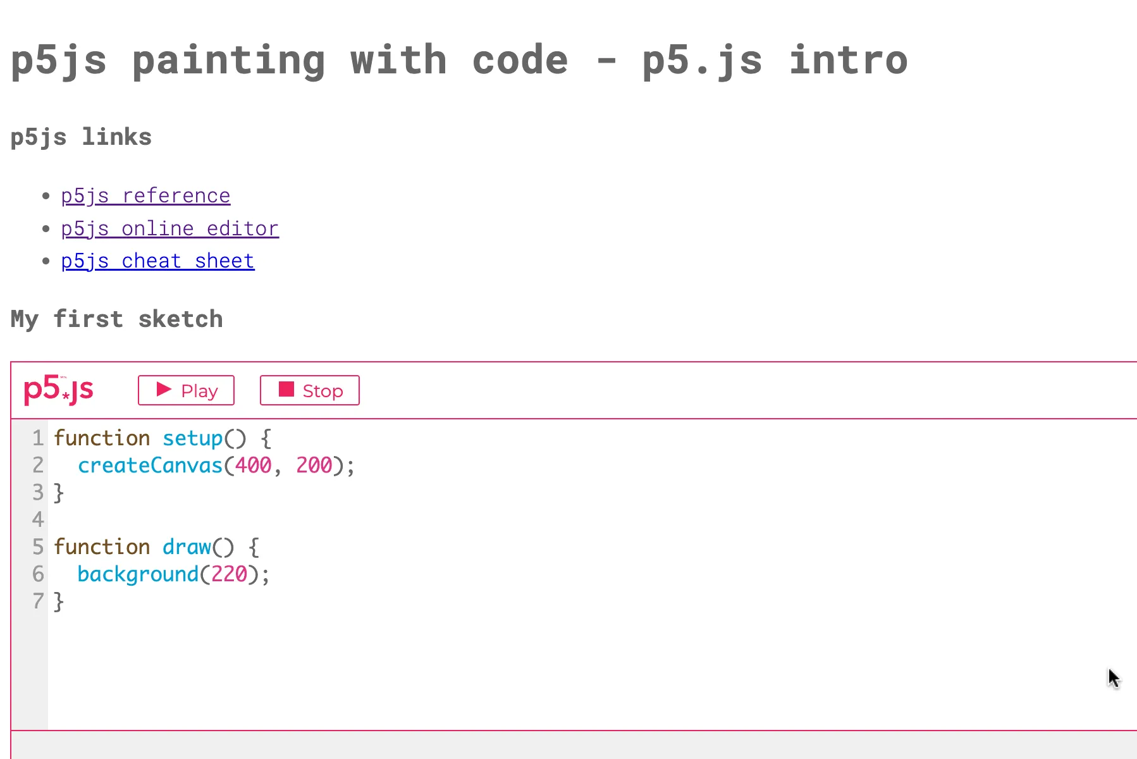Open the p5js cheat sheet link
Image resolution: width=1137 pixels, height=759 pixels.
(157, 261)
